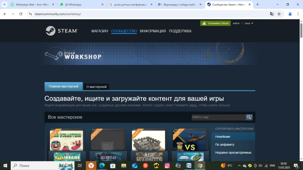The height and width of the screenshot is (170, 303).
Task: Go back in browser history
Action: pos(5,14)
